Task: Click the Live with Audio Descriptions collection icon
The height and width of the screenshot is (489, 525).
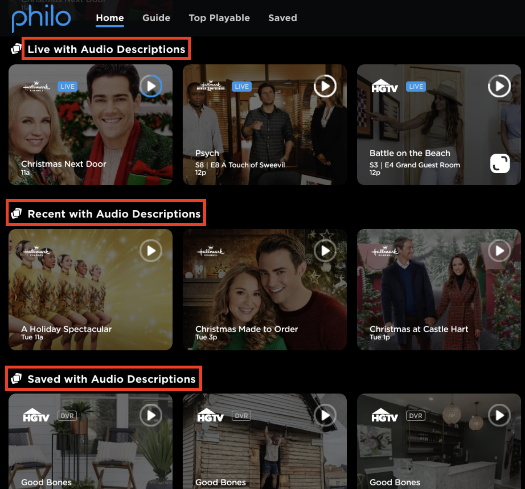Action: [16, 49]
